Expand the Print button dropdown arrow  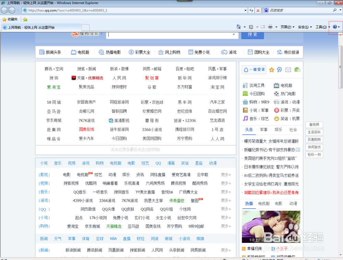[x=276, y=27]
